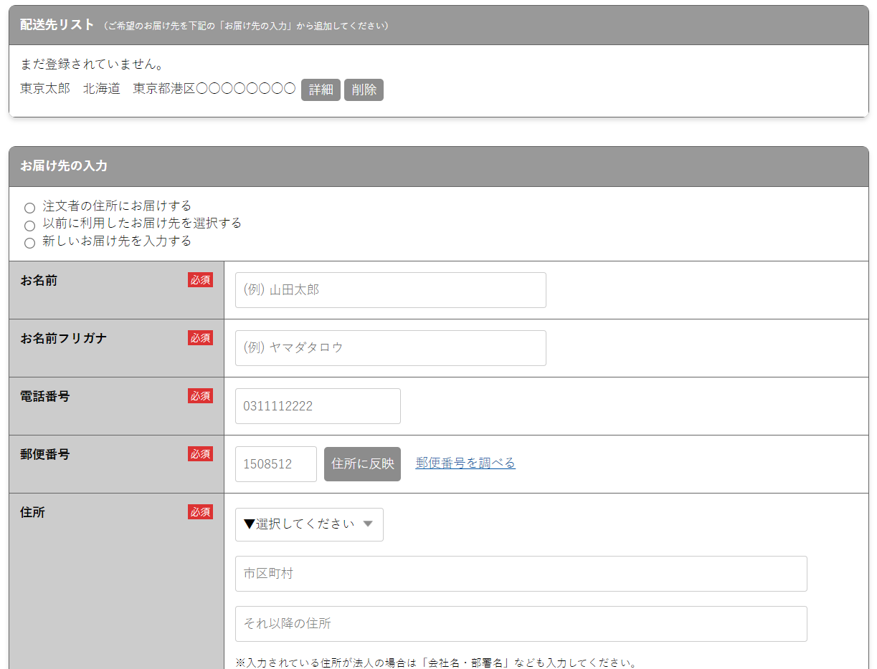Focus the お名前フリガナ input field
The width and height of the screenshot is (877, 669).
[x=390, y=348]
